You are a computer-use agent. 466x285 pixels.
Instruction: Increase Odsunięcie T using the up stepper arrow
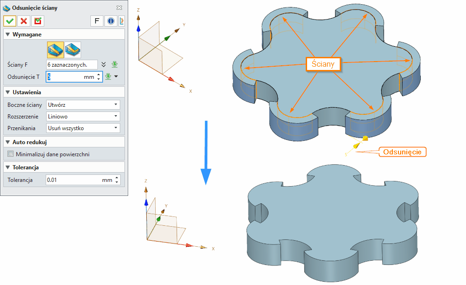[98, 75]
